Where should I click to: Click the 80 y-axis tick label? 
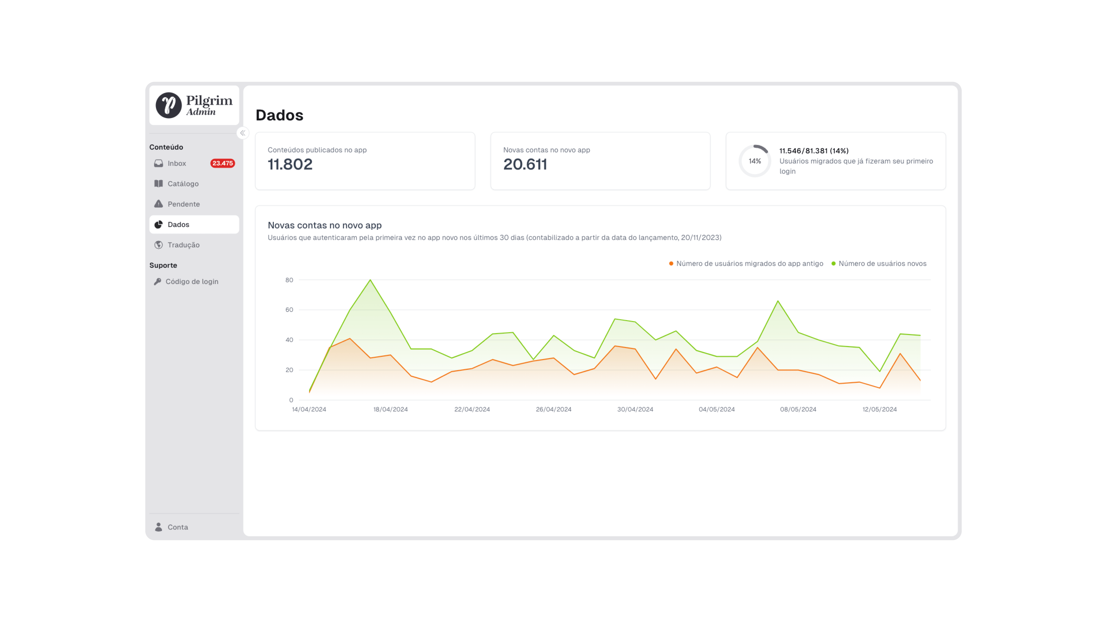click(x=289, y=280)
